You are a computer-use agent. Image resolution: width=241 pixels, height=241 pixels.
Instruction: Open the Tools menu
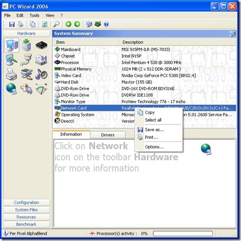click(x=35, y=15)
